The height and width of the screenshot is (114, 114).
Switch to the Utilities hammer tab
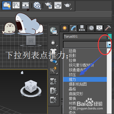(108, 28)
